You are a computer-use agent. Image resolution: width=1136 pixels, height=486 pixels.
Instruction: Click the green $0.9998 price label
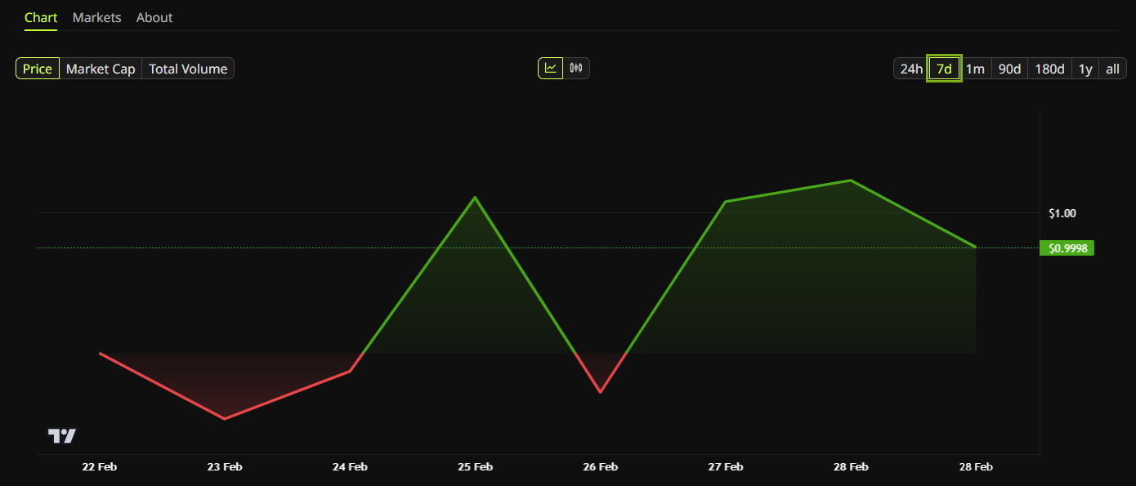pos(1067,247)
